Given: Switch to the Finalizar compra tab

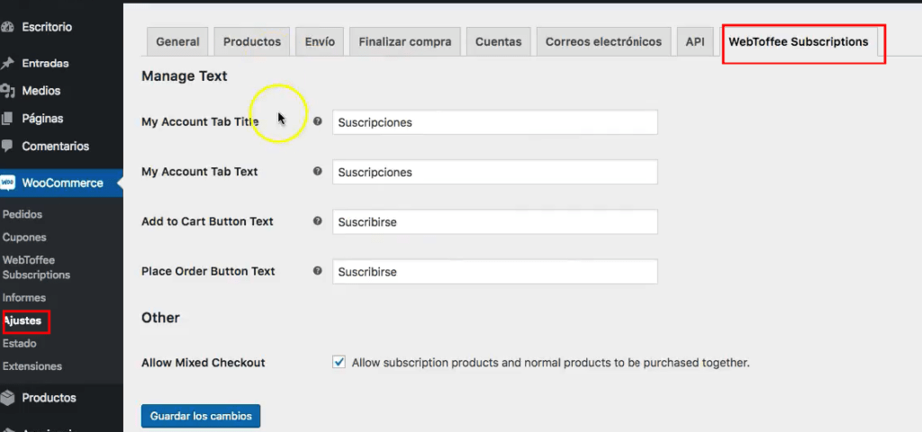Looking at the screenshot, I should coord(405,41).
